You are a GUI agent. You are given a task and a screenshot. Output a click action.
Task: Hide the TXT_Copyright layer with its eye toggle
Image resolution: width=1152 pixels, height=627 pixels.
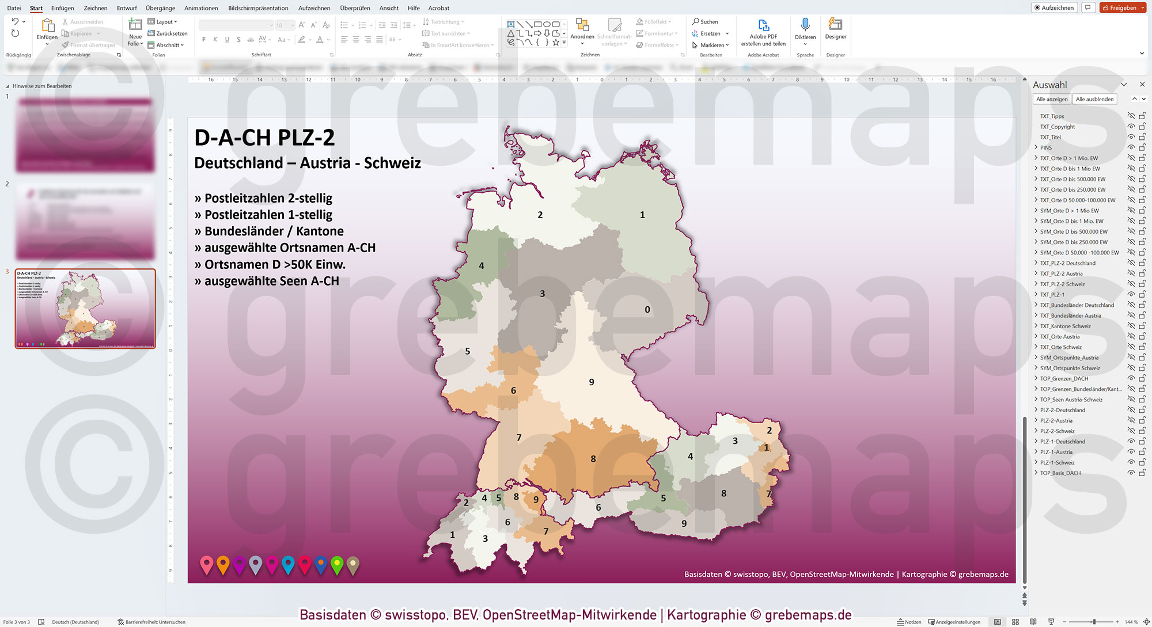click(1131, 127)
